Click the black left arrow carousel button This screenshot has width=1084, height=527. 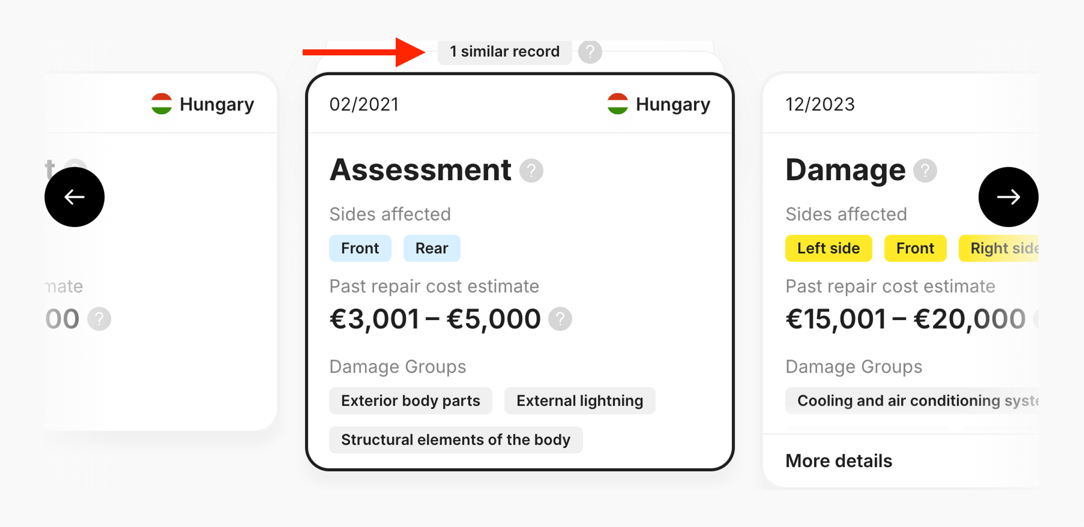tap(75, 196)
